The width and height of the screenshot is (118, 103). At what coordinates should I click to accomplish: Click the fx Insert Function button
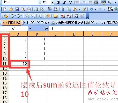tap(46, 28)
